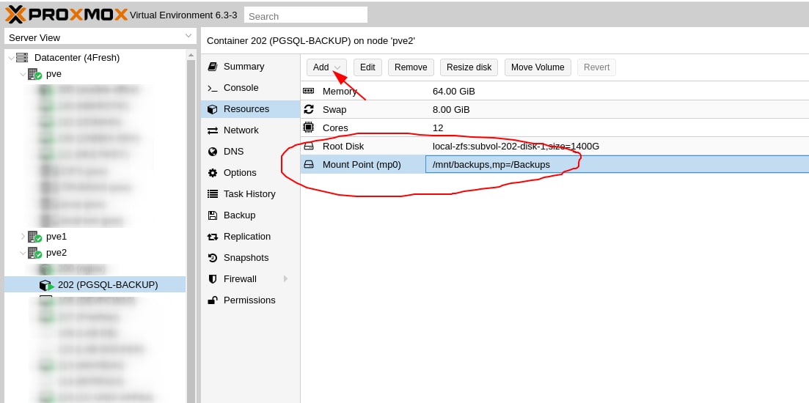
Task: Click the tree scrollbar up arrow
Action: [x=191, y=55]
